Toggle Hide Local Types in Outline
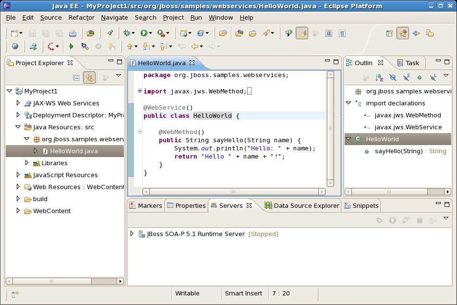This screenshot has height=305, width=457. [x=433, y=78]
